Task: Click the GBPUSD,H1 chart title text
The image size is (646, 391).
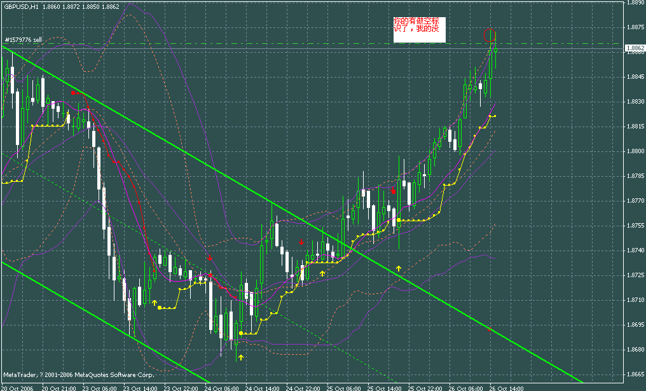Action: (x=21, y=7)
